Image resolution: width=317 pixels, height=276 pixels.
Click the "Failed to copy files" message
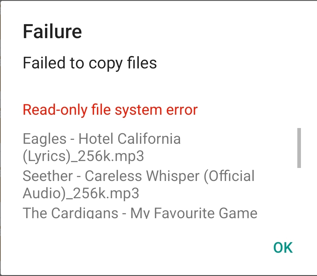[x=90, y=63]
